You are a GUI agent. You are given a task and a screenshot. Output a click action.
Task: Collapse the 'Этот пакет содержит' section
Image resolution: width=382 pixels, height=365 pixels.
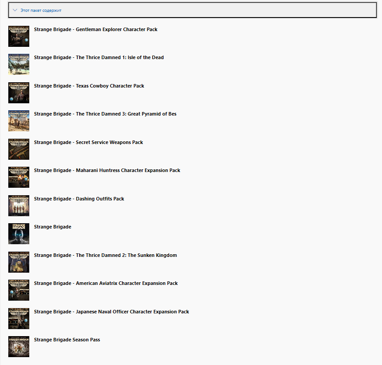[192, 10]
